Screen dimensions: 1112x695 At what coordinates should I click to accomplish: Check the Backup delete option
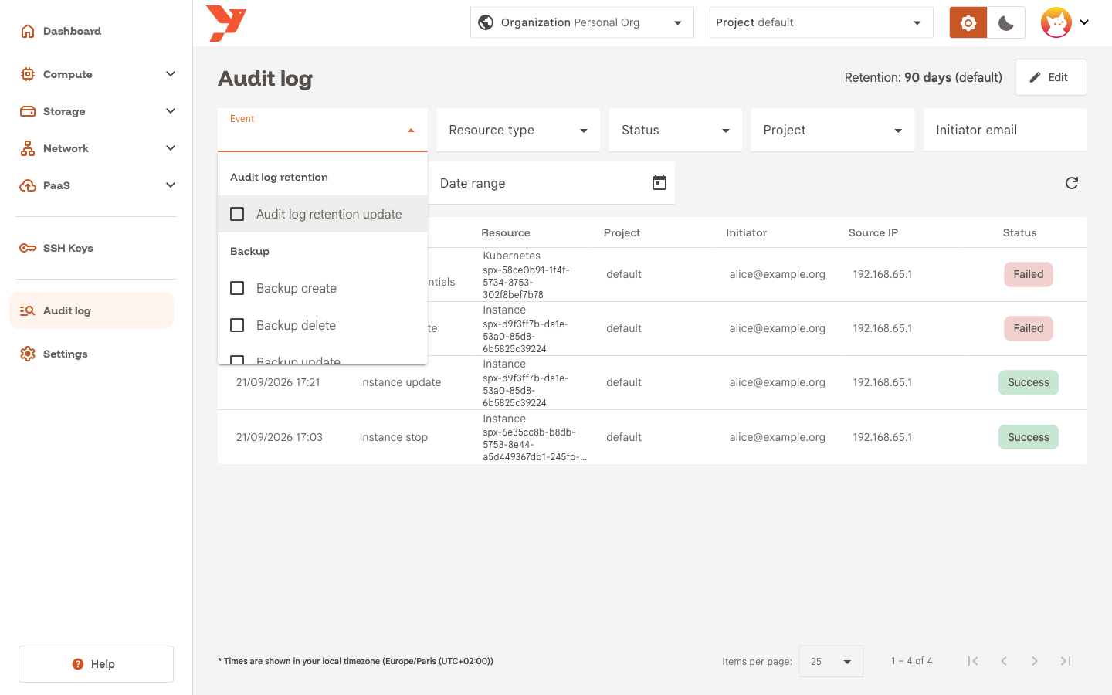tap(323, 325)
